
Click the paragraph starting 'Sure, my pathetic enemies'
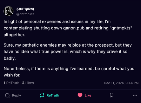[68, 52]
